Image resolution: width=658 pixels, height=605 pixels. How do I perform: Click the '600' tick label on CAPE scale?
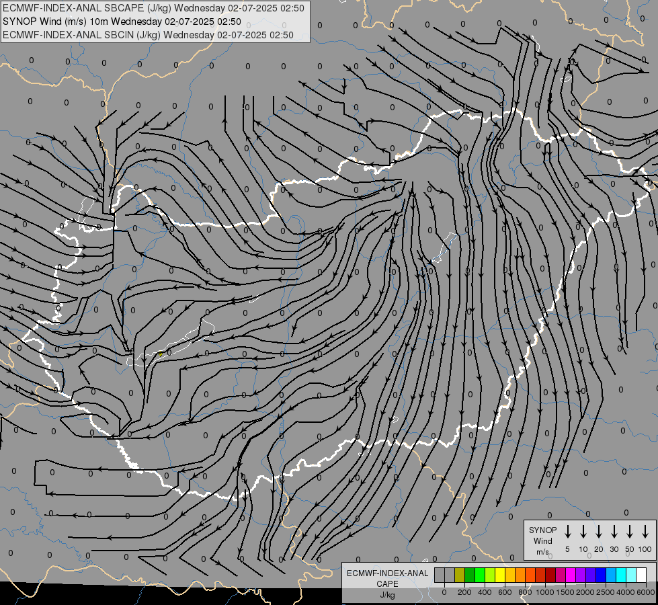point(505,592)
